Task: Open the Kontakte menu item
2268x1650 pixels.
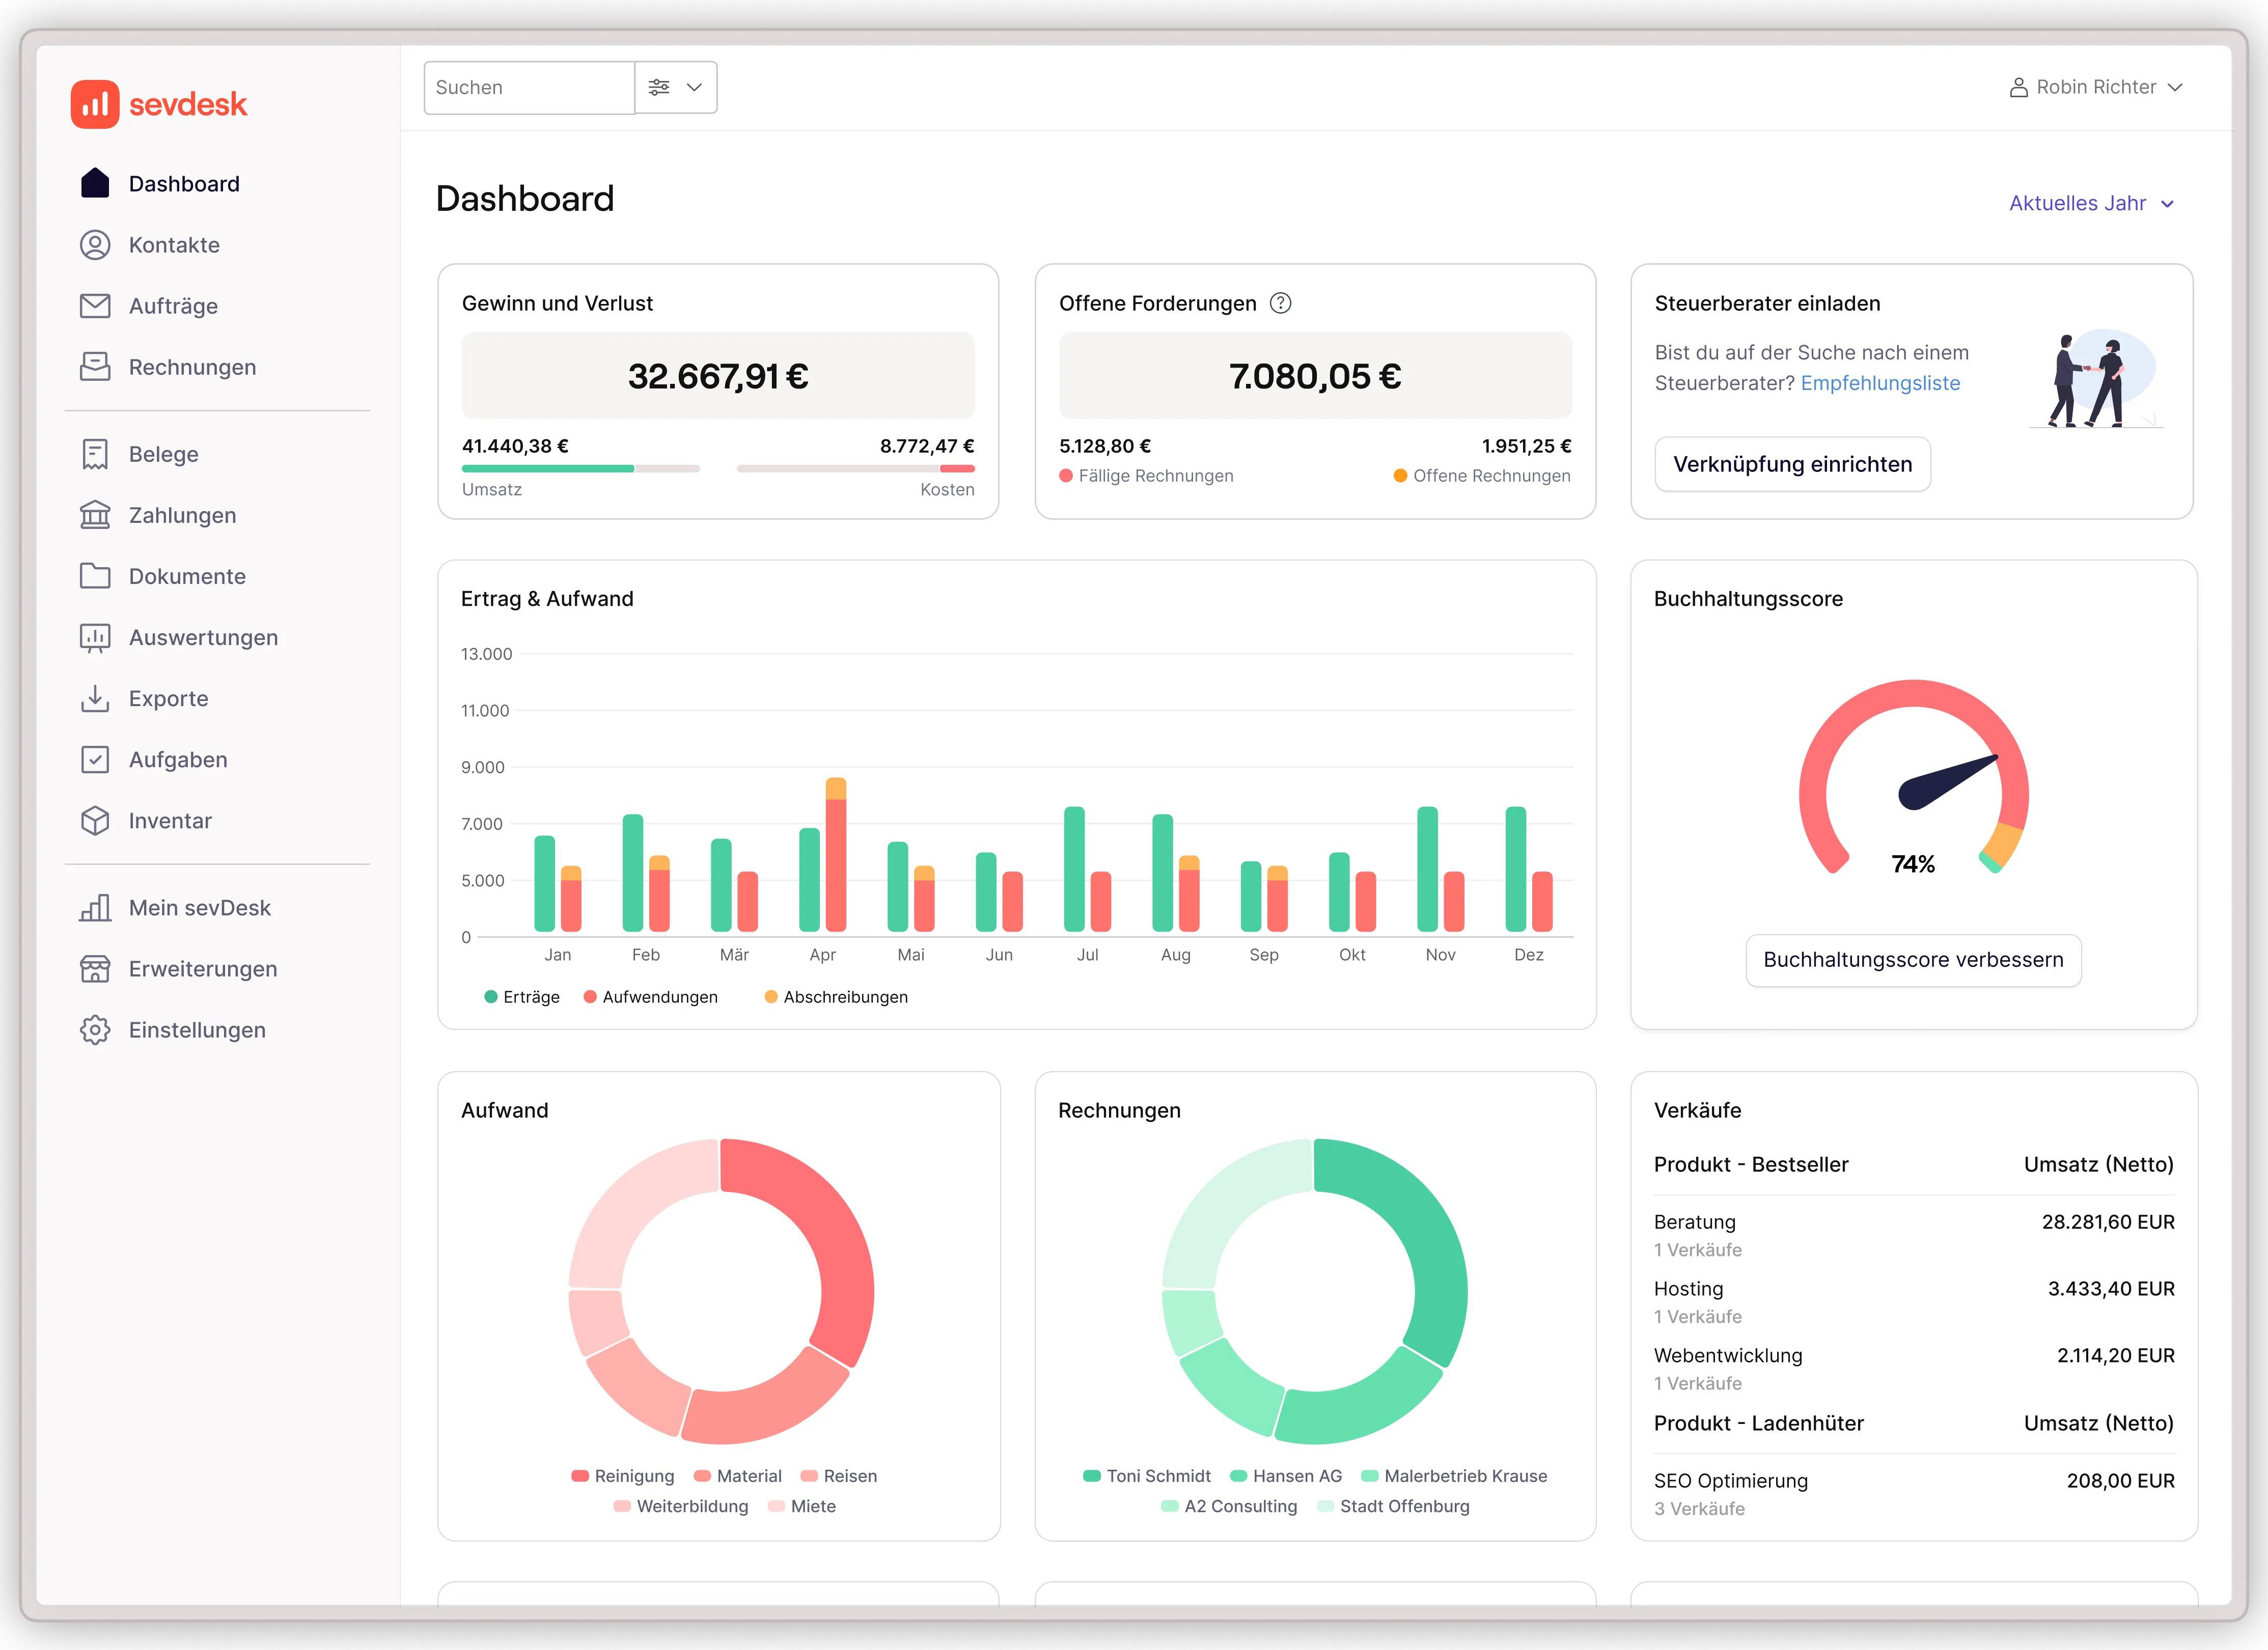Action: tap(174, 245)
